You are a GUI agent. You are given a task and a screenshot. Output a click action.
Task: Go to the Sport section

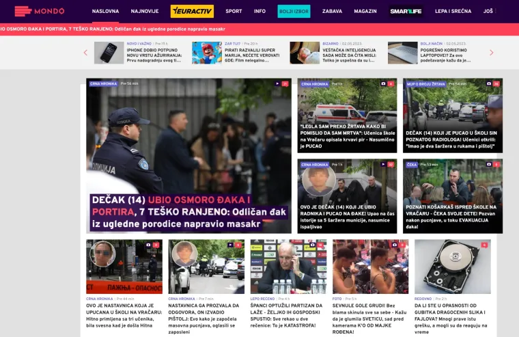(x=234, y=11)
